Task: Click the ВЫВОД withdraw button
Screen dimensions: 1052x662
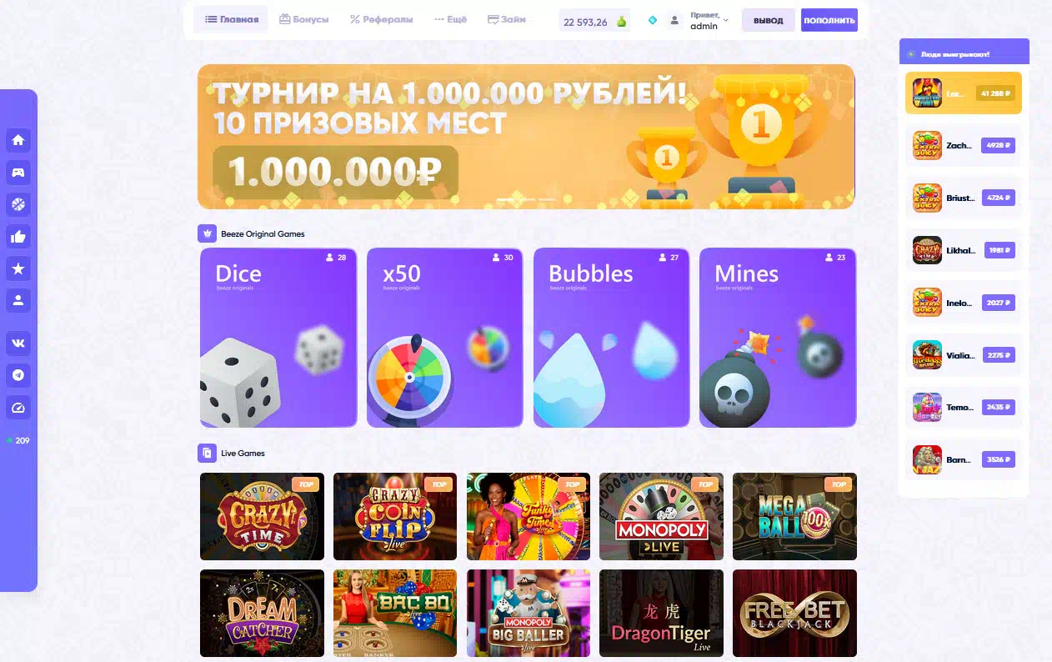Action: (x=768, y=20)
